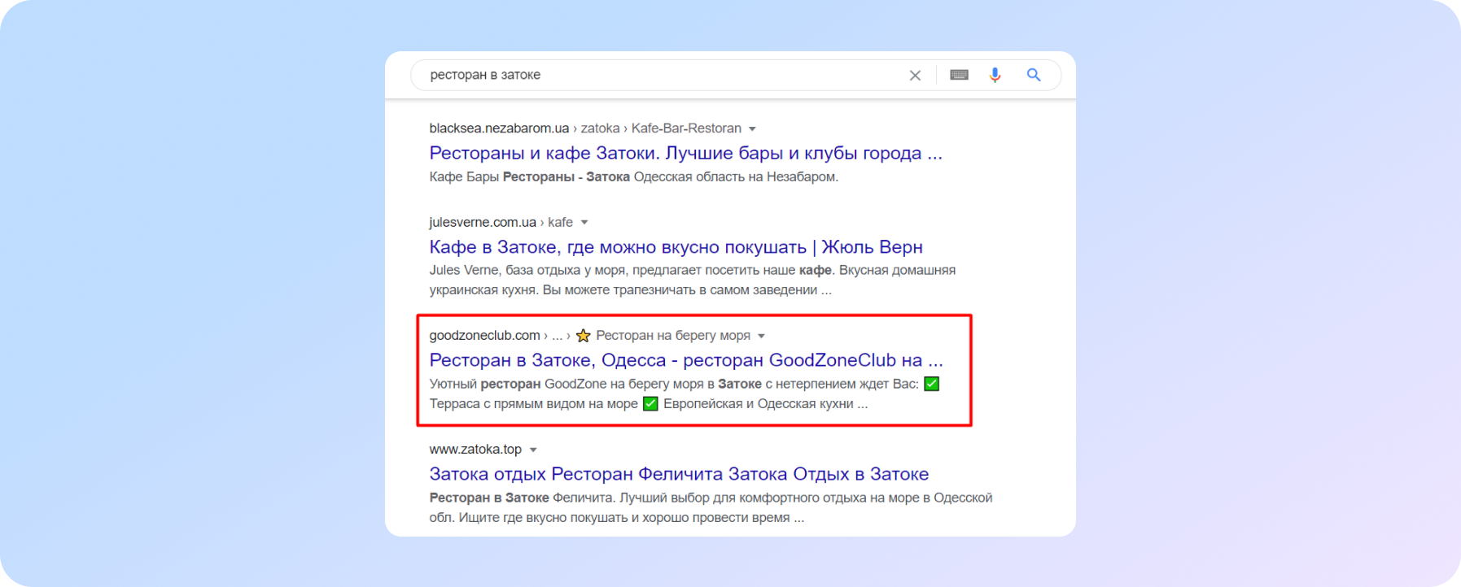Expand the dropdown arrow next to julesverne.com.ua
The image size is (1461, 587).
point(584,223)
